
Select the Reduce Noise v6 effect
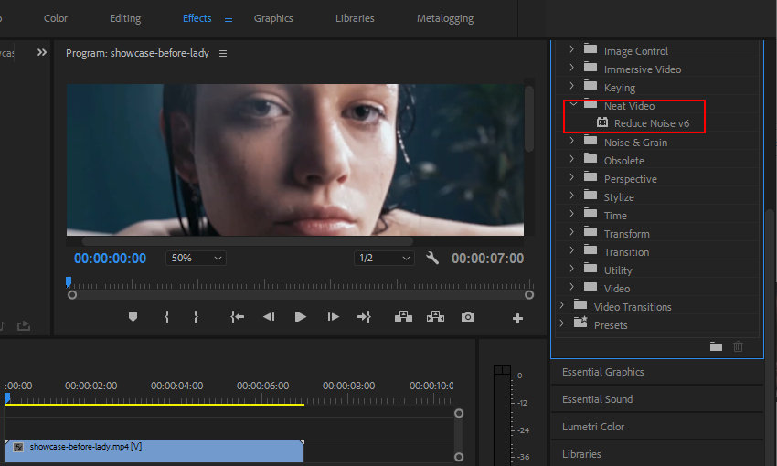pos(651,123)
